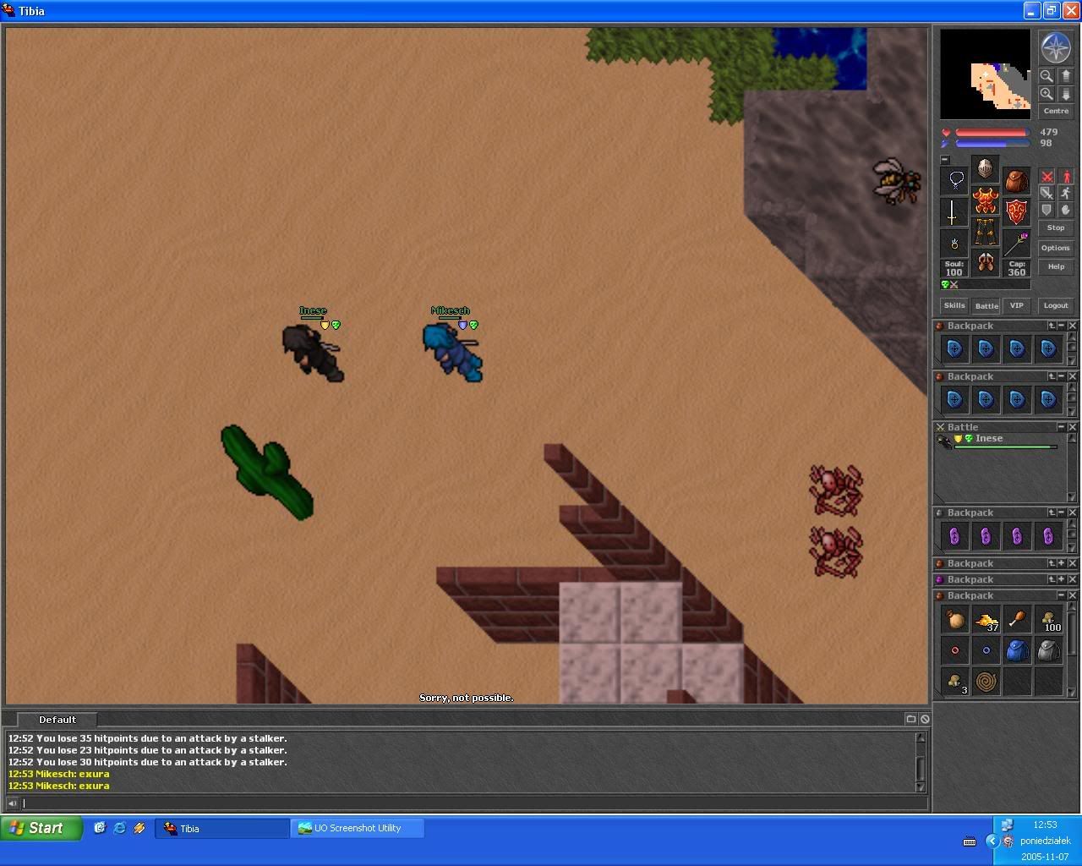The width and height of the screenshot is (1082, 866).
Task: Click the Logout button
Action: coord(1056,305)
